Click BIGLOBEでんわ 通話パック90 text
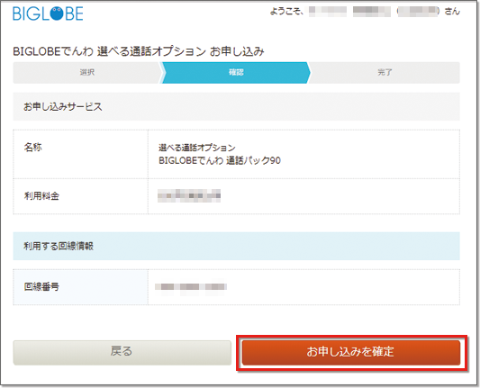Viewport: 480px width, 388px height. [x=220, y=160]
